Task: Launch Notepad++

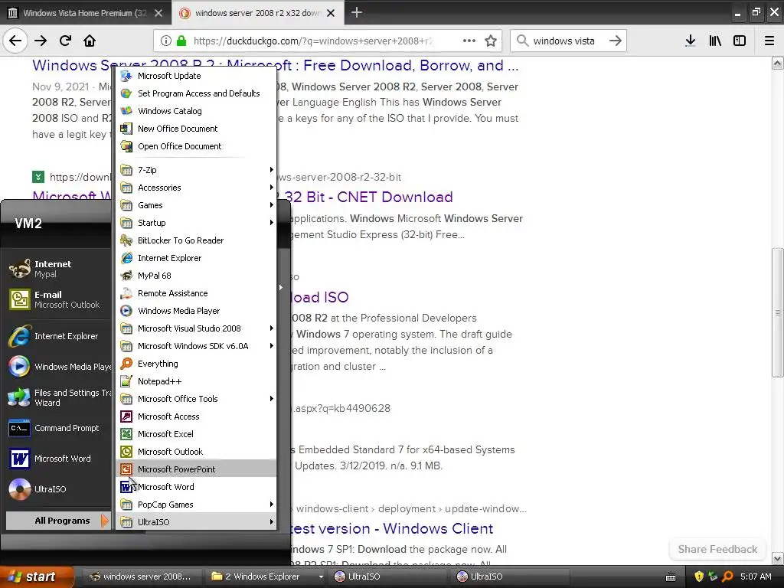Action: point(196,381)
